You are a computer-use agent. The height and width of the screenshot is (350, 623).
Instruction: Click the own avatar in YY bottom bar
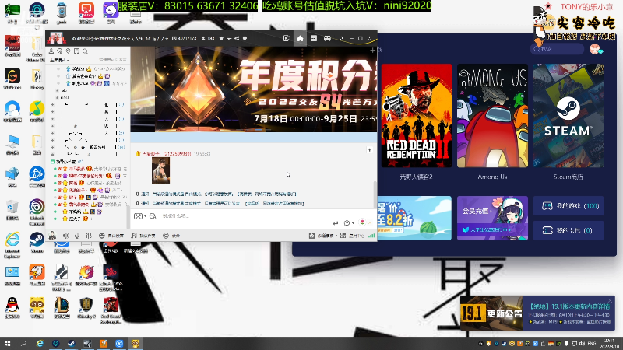click(x=52, y=236)
